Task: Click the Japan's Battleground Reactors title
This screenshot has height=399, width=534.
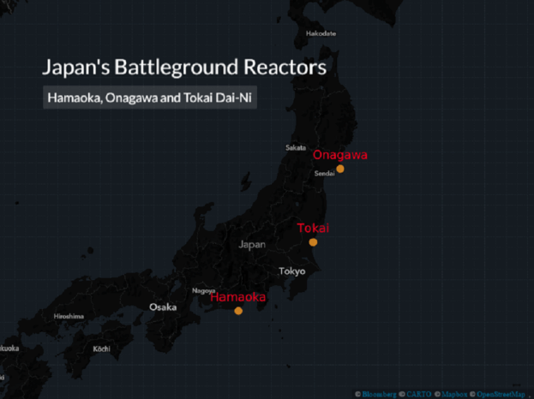Action: click(184, 67)
